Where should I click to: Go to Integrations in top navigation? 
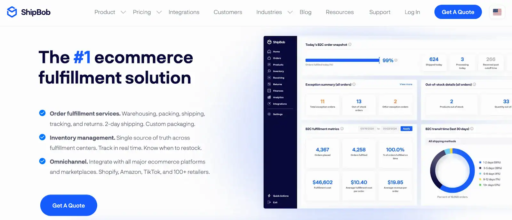[x=184, y=12]
